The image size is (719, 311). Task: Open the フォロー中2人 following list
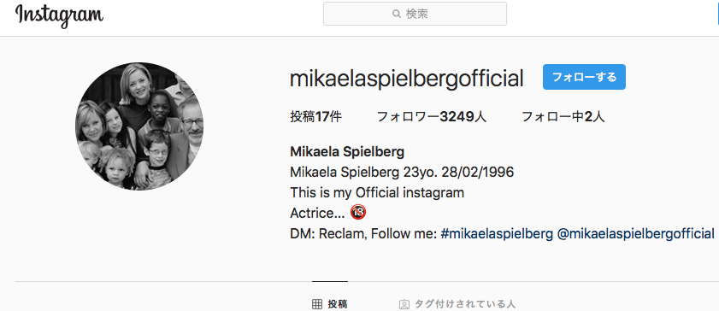(563, 117)
